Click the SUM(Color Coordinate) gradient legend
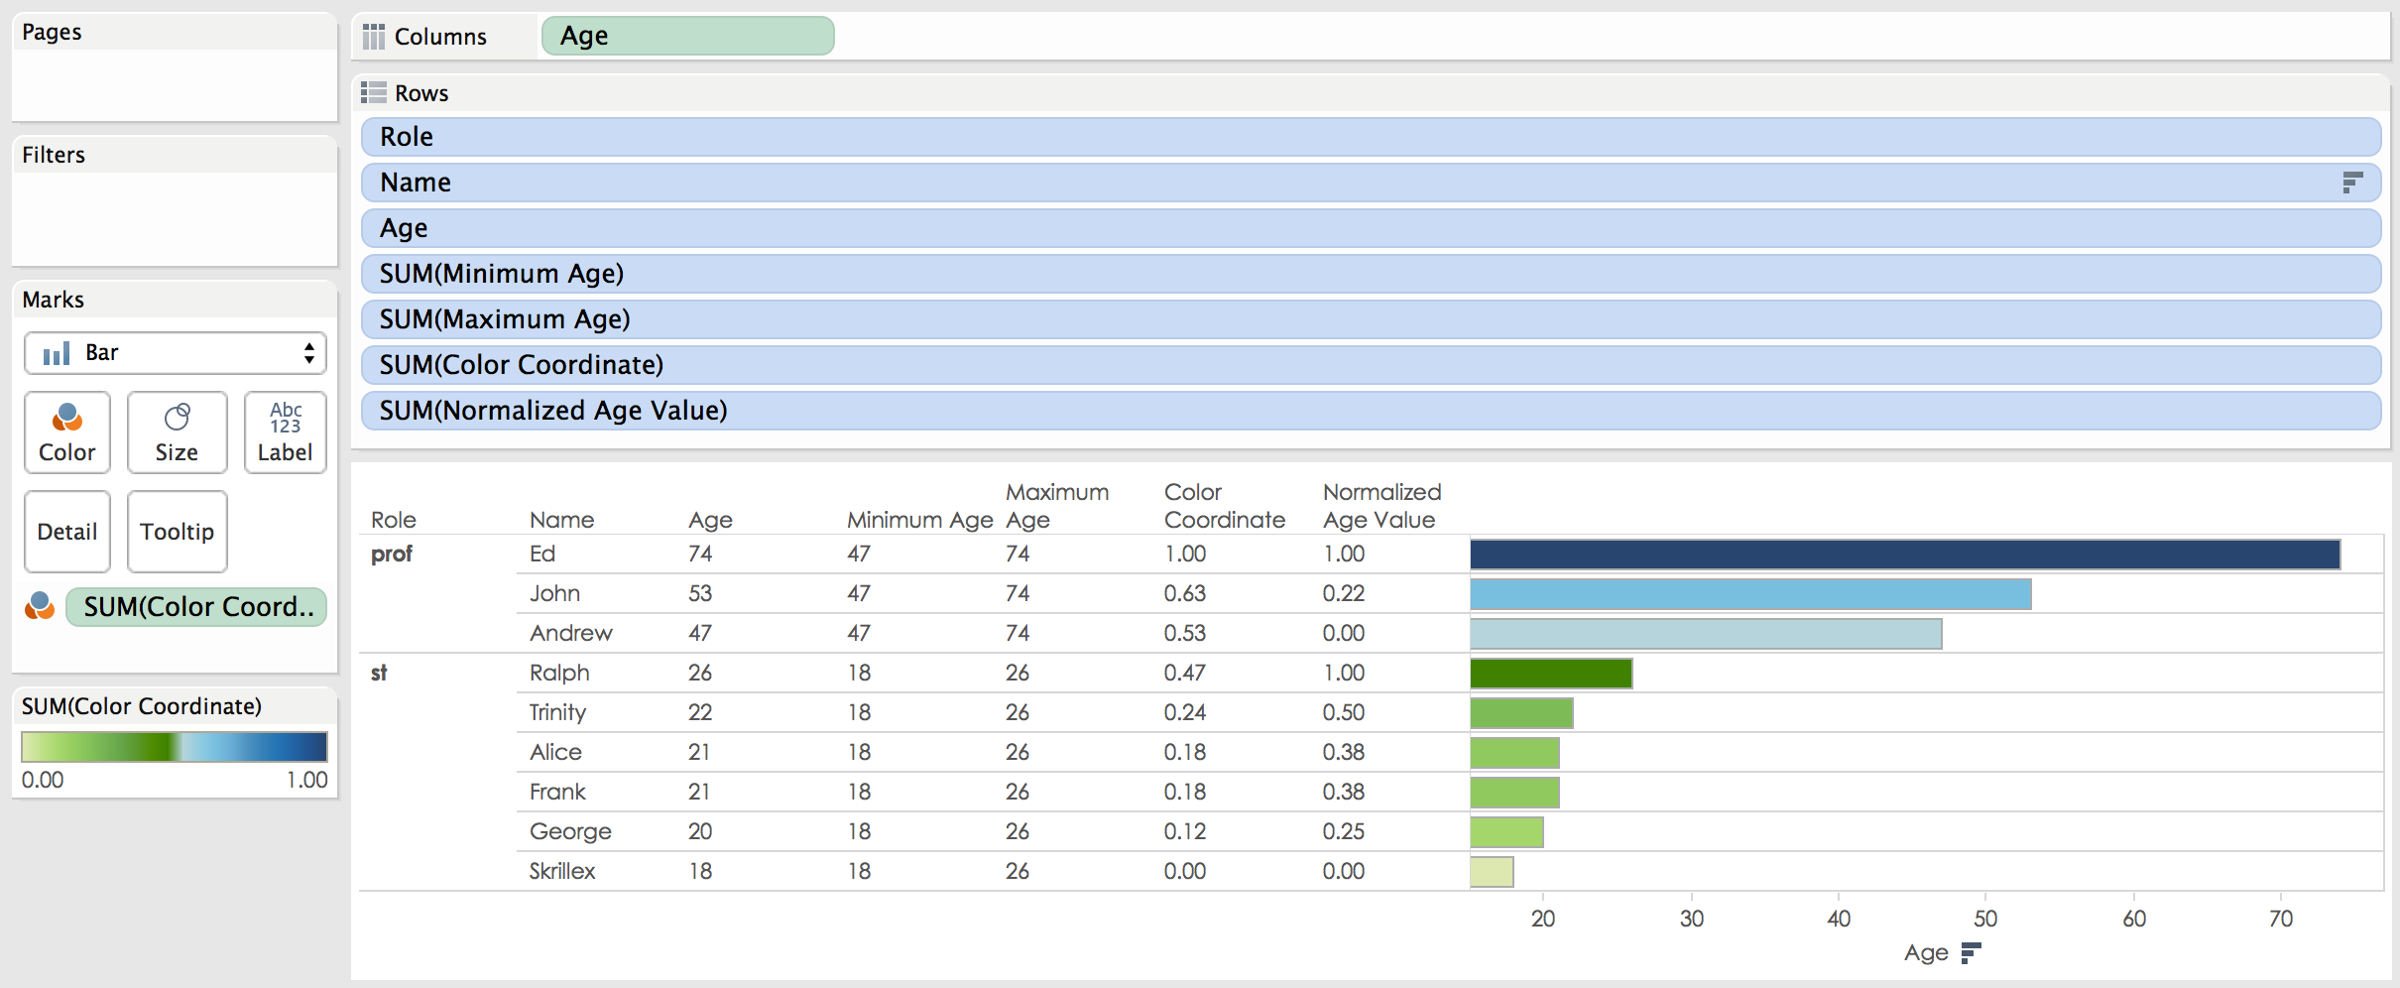This screenshot has height=988, width=2400. coord(175,747)
